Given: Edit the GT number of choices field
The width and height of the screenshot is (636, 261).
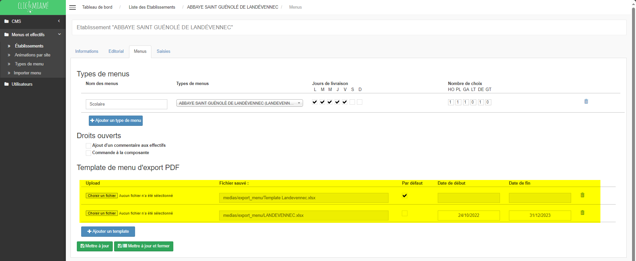Looking at the screenshot, I should tap(488, 102).
